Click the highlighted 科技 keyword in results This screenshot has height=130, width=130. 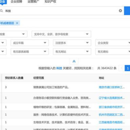pos(59,68)
